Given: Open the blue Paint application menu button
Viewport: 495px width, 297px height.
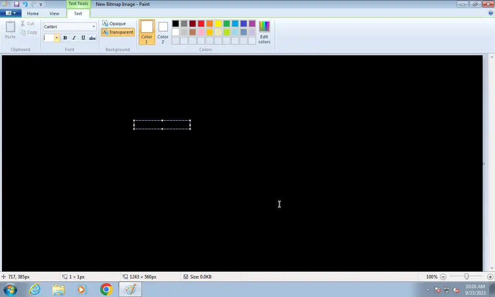Looking at the screenshot, I should (11, 13).
